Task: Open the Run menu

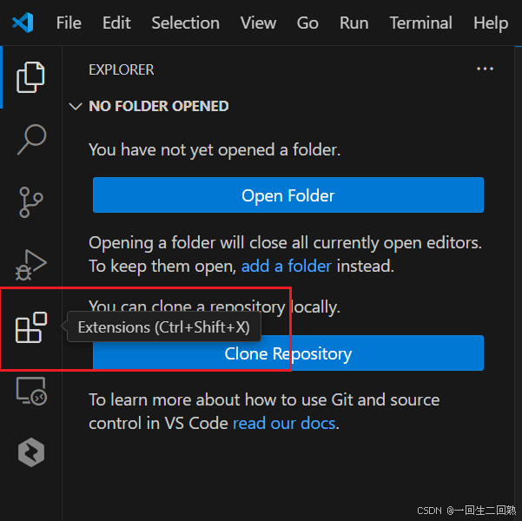Action: [354, 23]
